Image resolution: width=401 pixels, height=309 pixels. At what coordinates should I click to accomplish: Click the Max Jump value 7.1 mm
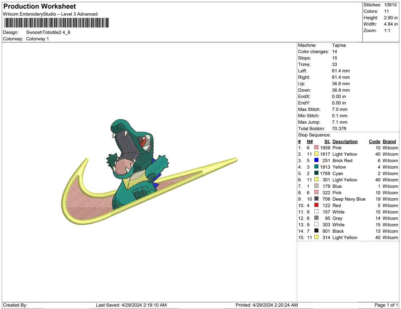coord(339,122)
